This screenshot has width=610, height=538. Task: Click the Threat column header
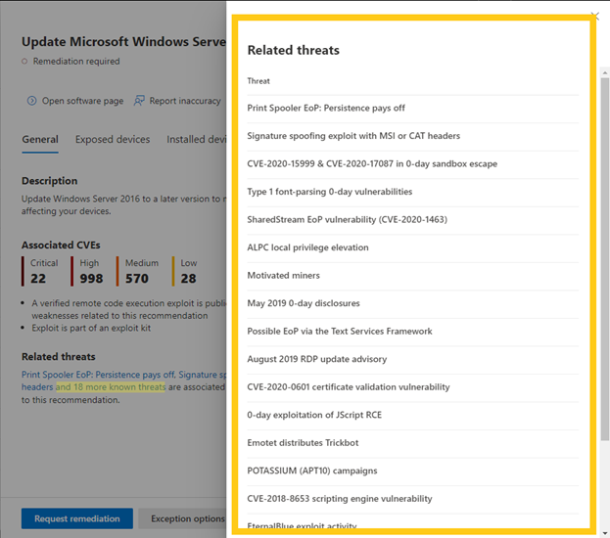[x=258, y=81]
